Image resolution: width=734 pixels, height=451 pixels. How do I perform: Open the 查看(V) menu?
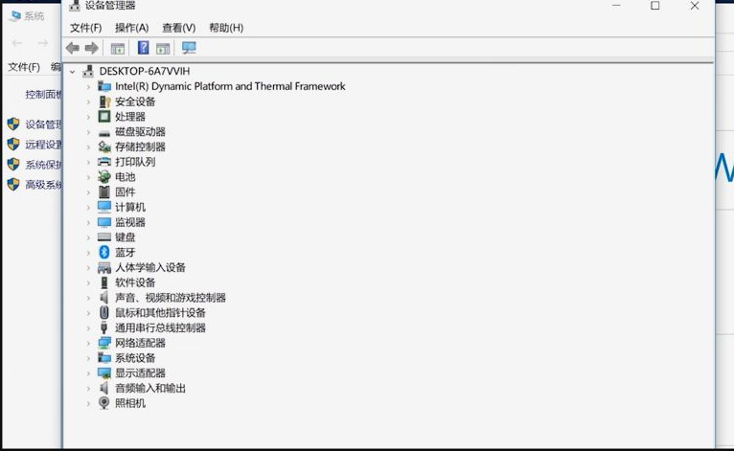pos(178,28)
